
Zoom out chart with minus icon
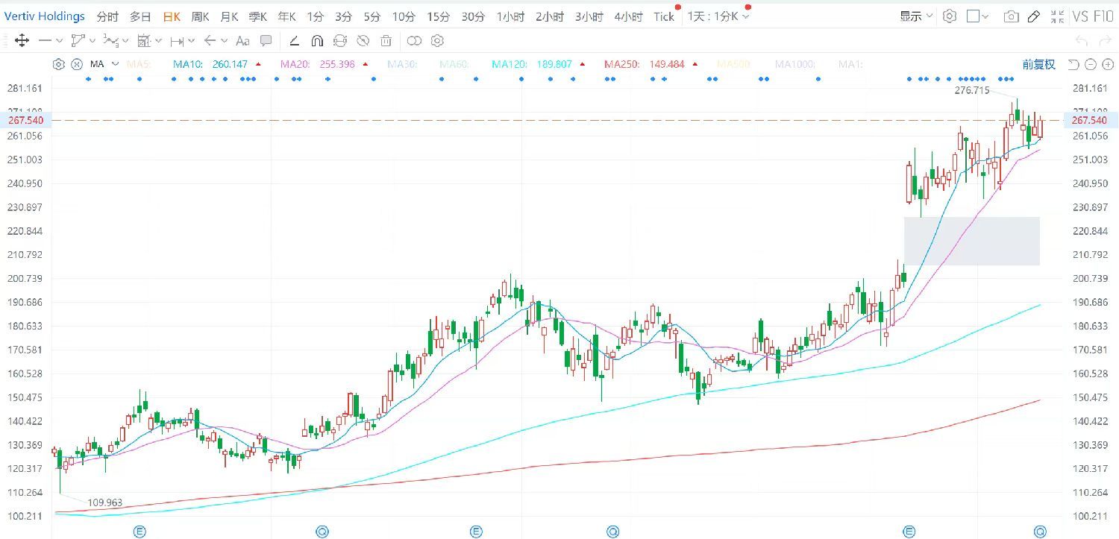point(1090,64)
